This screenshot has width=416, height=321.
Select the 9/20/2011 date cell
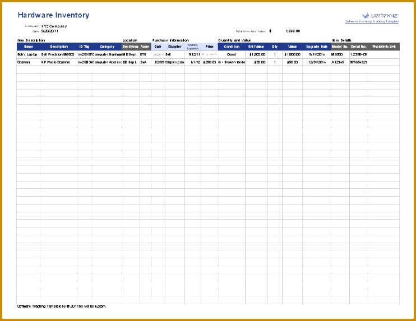pos(49,31)
